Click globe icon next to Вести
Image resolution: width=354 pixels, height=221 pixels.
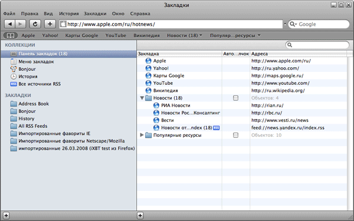(156, 120)
